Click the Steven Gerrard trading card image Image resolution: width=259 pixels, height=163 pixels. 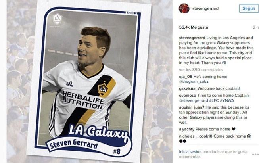[89, 82]
